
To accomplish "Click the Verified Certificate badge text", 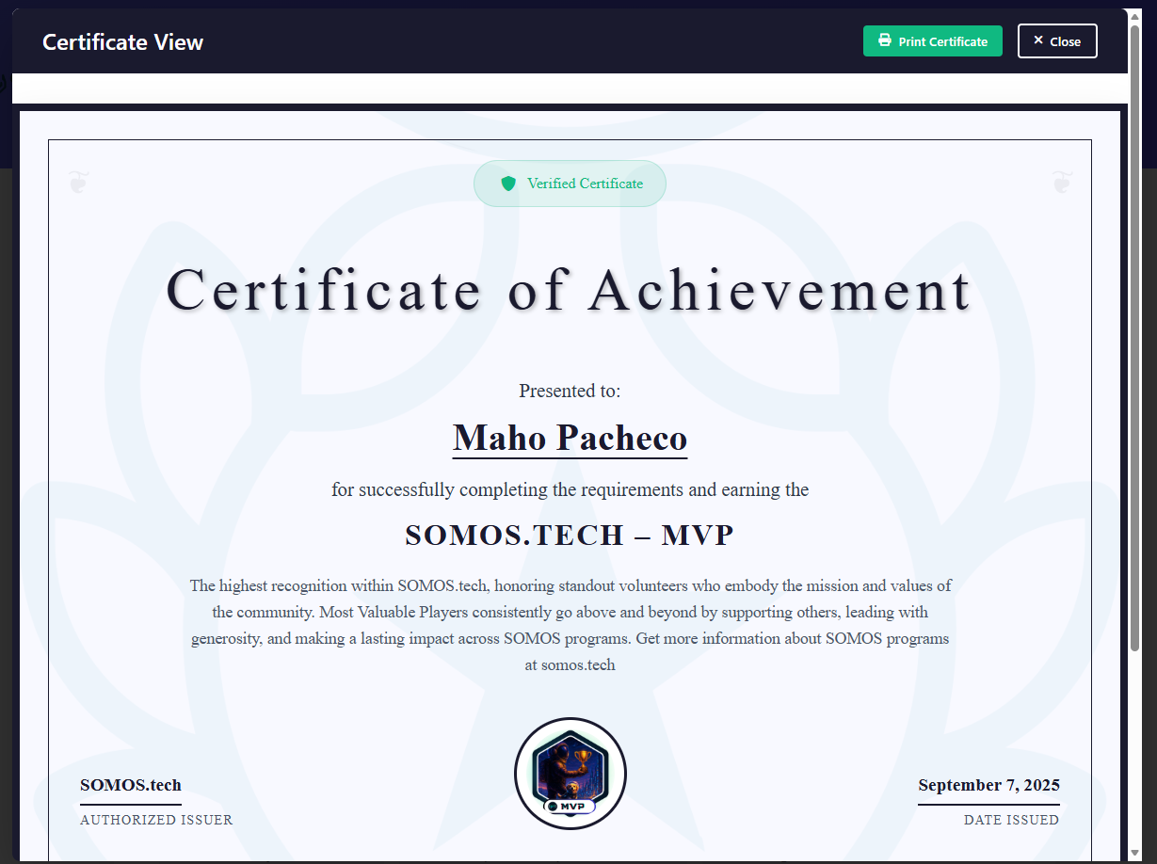I will click(x=585, y=184).
